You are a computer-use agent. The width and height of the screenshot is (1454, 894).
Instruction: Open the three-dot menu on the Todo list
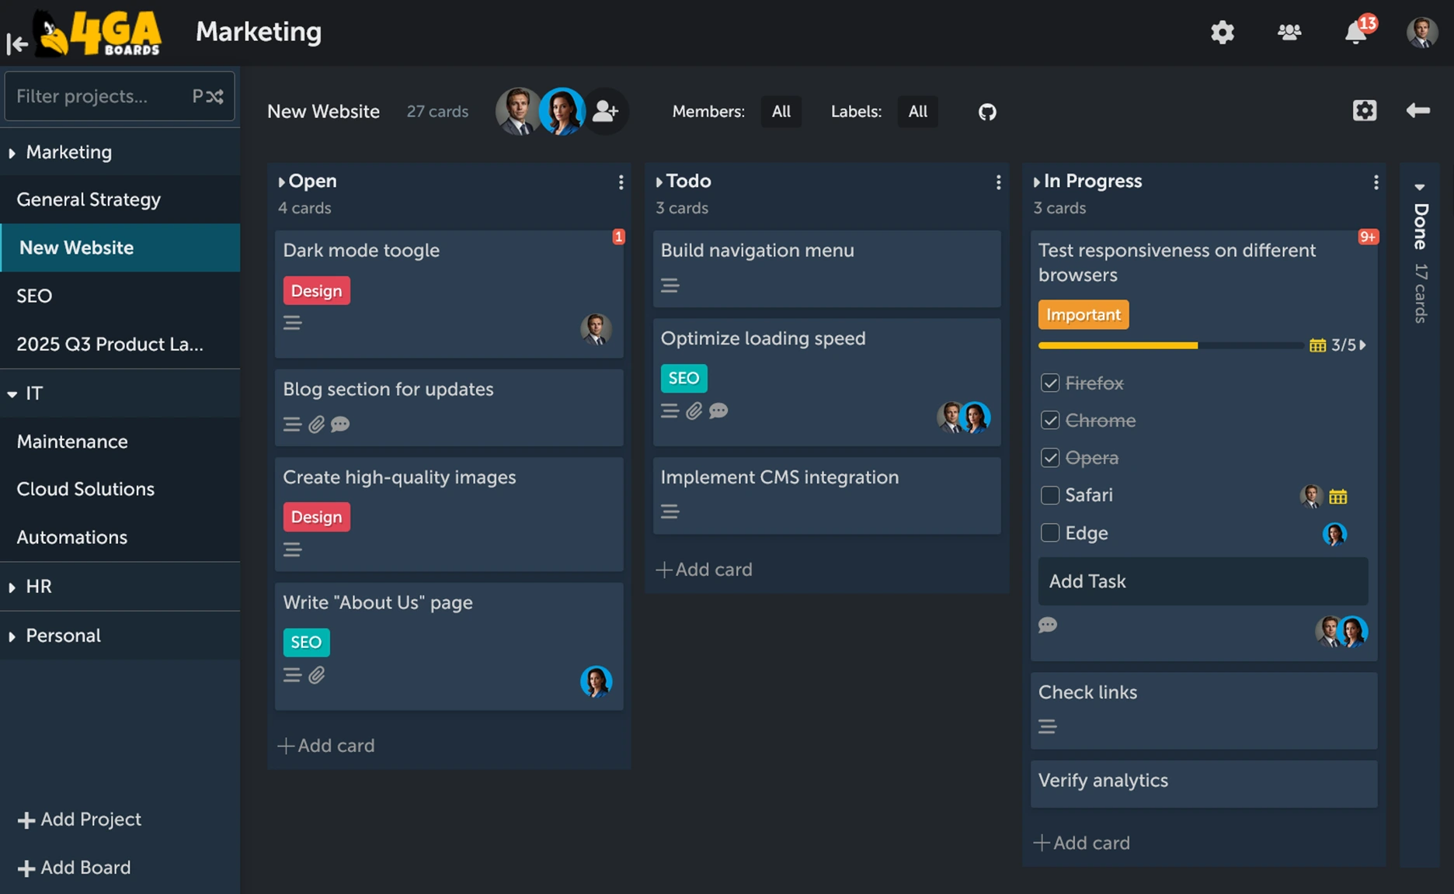pyautogui.click(x=998, y=182)
